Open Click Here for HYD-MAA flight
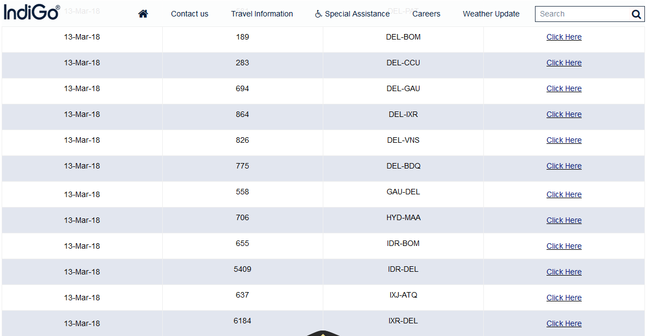The image size is (651, 336). 564,220
